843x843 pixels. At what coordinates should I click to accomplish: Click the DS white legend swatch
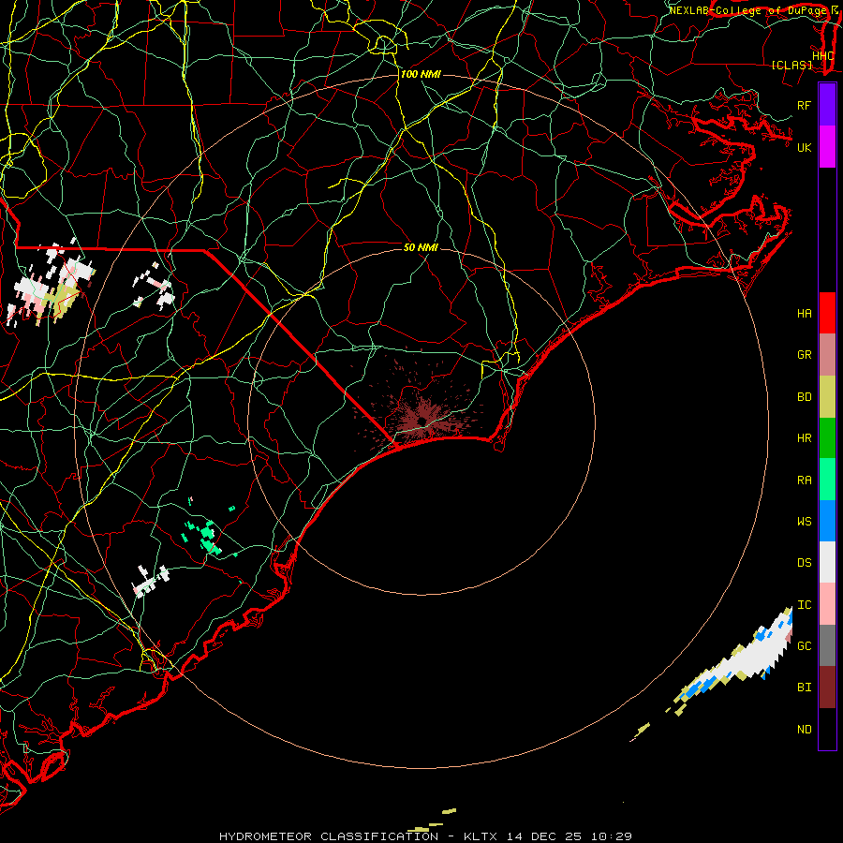pos(827,562)
